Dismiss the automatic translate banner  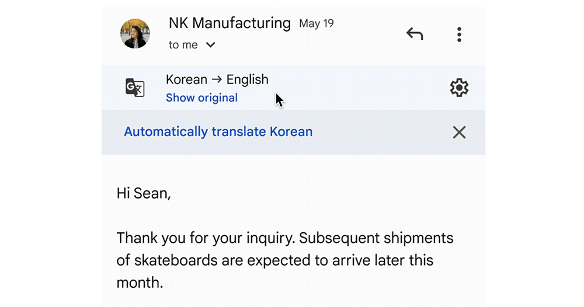[459, 132]
